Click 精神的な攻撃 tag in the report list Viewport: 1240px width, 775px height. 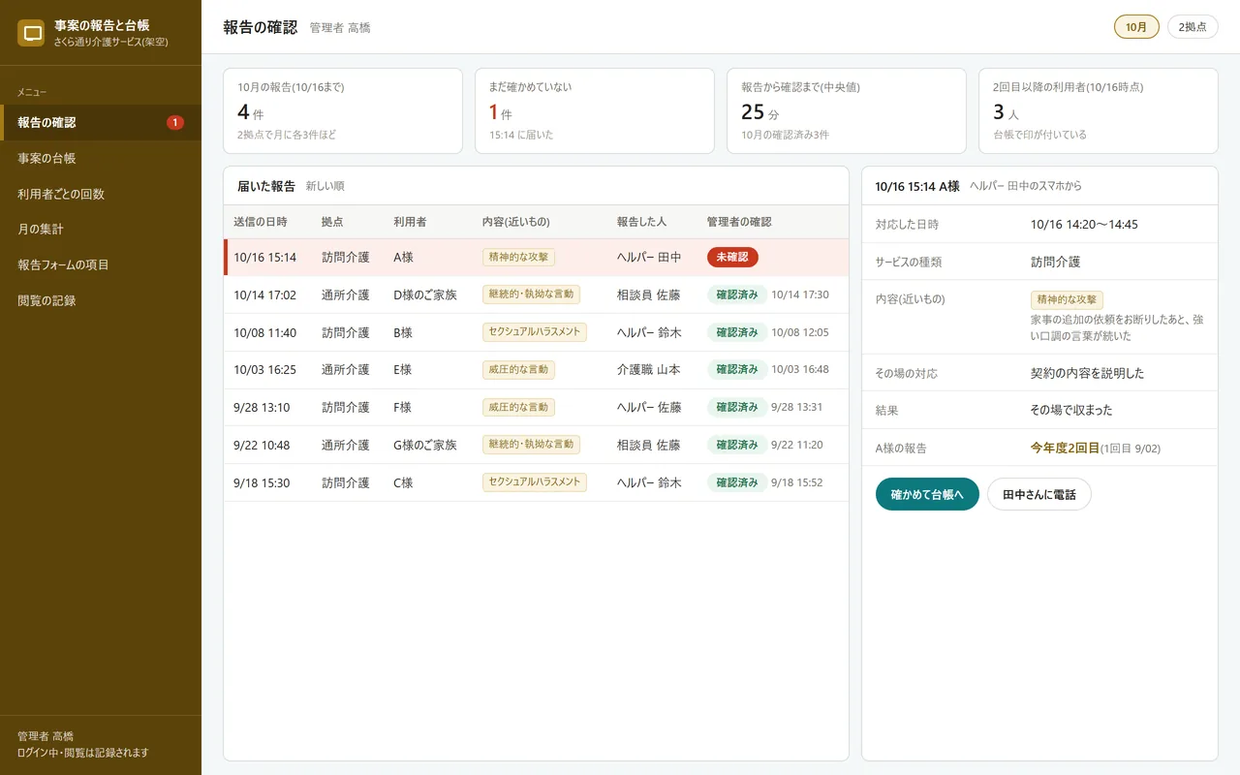[x=518, y=257]
